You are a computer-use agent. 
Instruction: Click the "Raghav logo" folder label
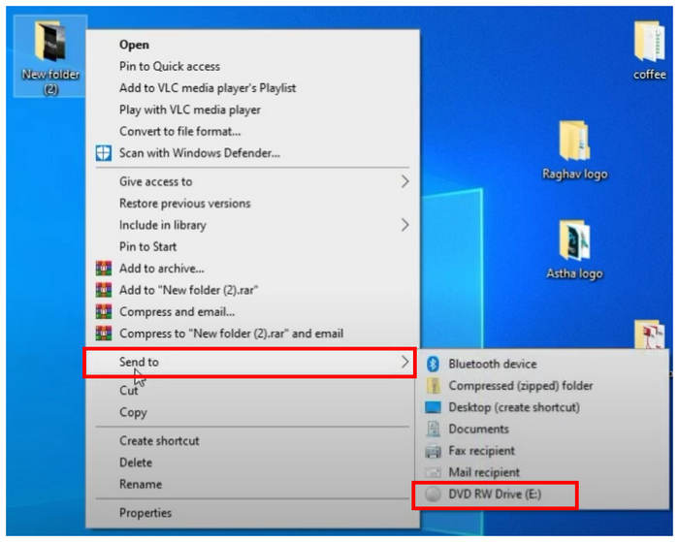tap(574, 174)
